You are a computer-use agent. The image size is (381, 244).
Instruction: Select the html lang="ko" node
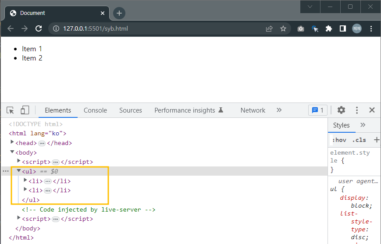37,134
